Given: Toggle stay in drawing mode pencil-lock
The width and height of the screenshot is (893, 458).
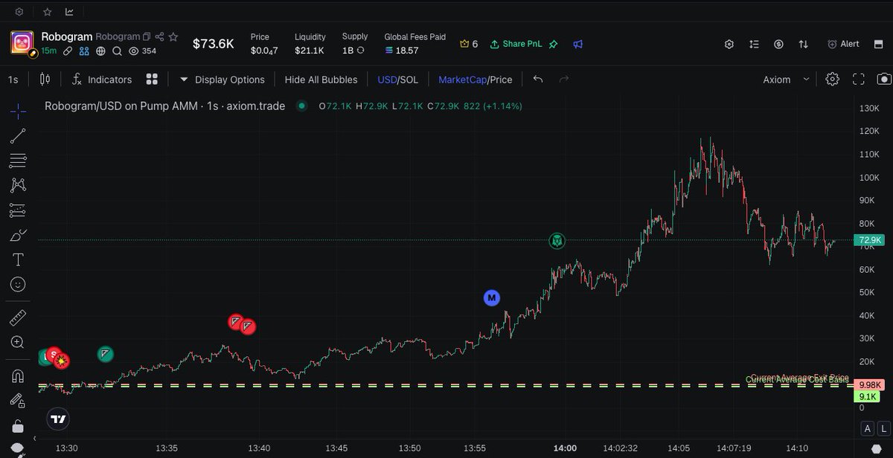Looking at the screenshot, I should (19, 401).
